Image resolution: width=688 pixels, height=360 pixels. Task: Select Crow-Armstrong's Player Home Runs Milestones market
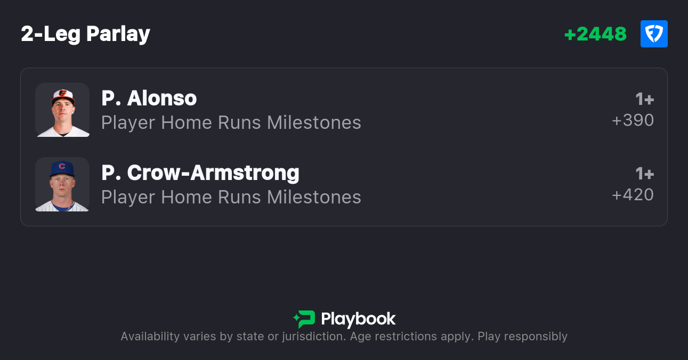pos(231,197)
